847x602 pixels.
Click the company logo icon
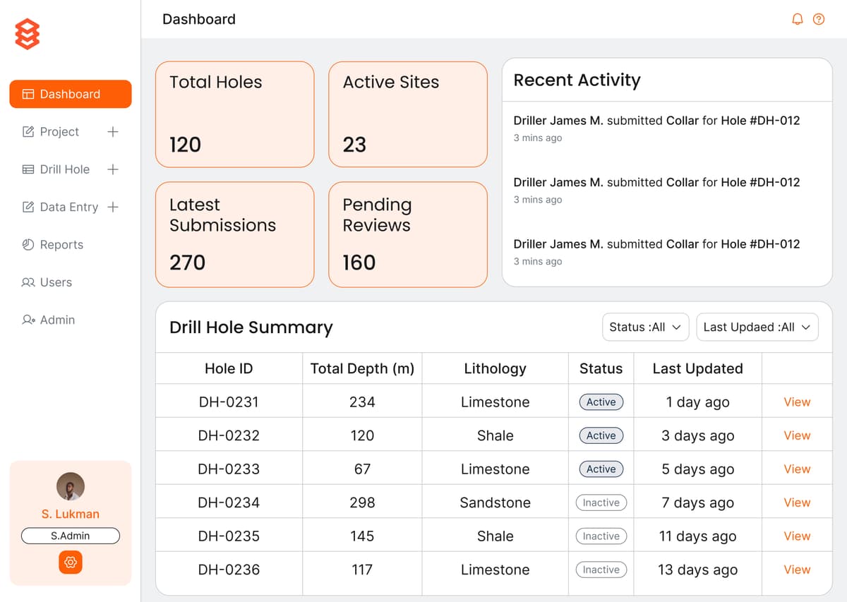pos(26,32)
